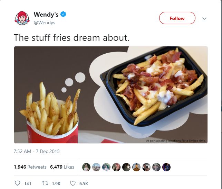Click the 1.9K retweet count

[x=56, y=183]
